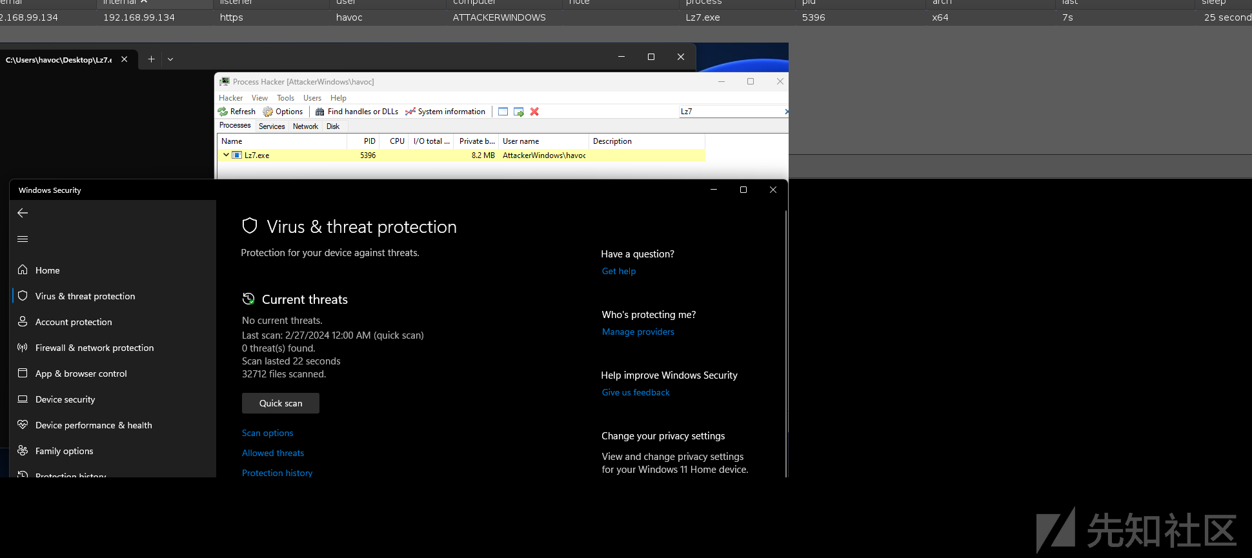Click 8.2 MB private bytes cell
The height and width of the screenshot is (558, 1252).
[x=483, y=155]
